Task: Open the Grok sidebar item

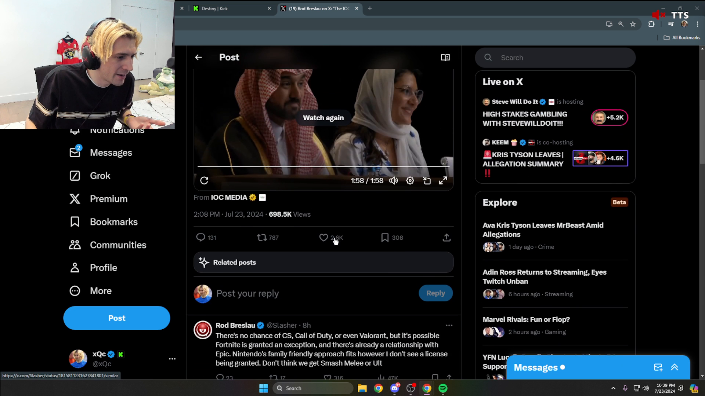Action: click(x=100, y=176)
